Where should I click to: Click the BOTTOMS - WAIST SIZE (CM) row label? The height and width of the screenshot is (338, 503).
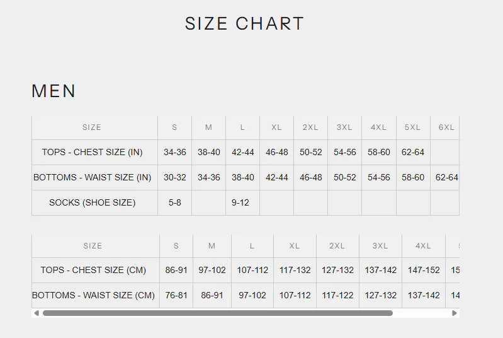[93, 295]
